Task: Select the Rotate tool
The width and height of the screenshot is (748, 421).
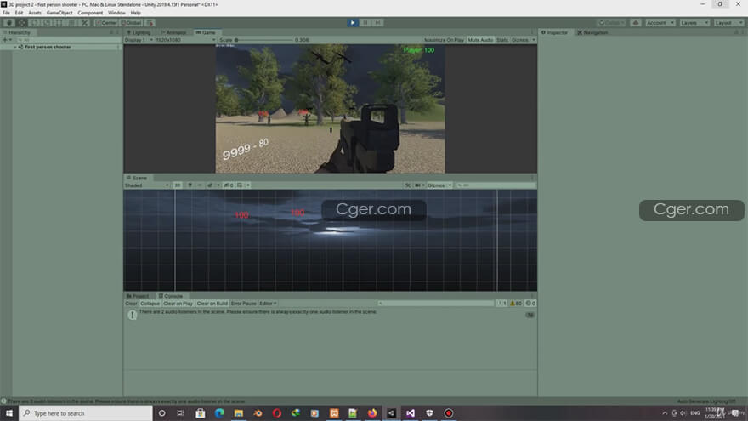Action: (x=34, y=22)
